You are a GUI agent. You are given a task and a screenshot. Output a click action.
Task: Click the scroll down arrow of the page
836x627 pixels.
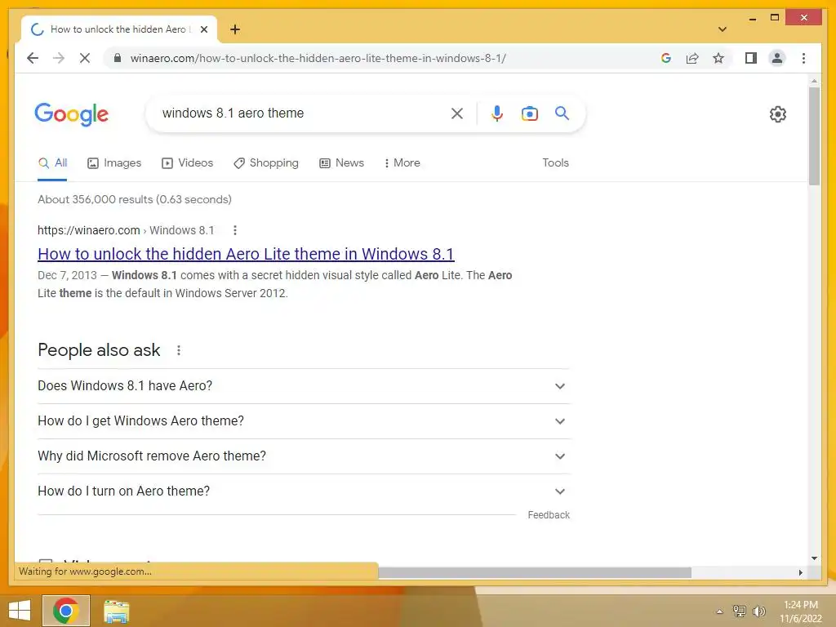pos(814,558)
